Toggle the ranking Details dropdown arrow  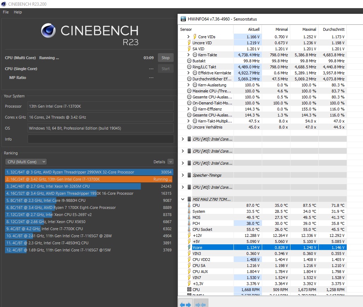(x=171, y=162)
